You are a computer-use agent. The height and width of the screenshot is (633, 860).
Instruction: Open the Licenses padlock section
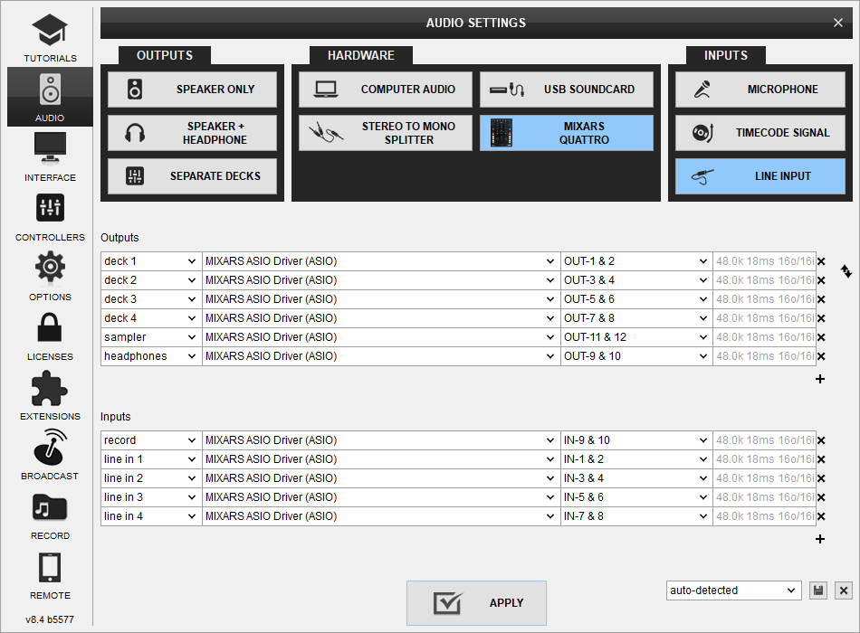(x=50, y=335)
